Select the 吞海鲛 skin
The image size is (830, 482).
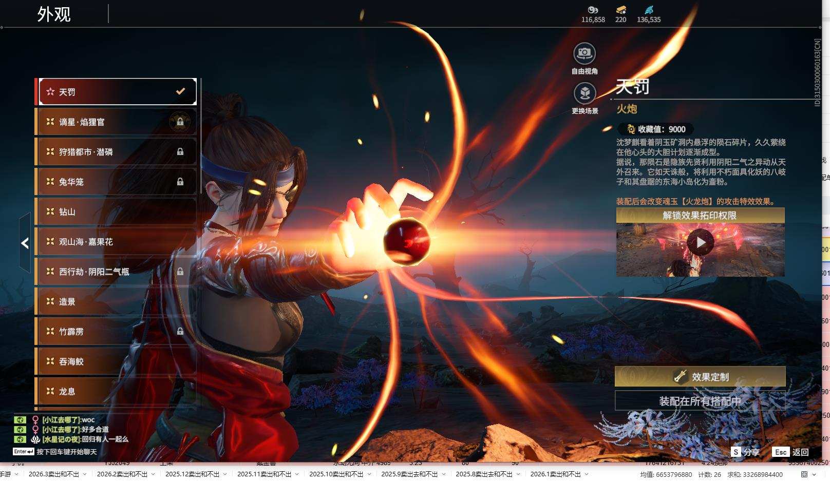click(117, 361)
